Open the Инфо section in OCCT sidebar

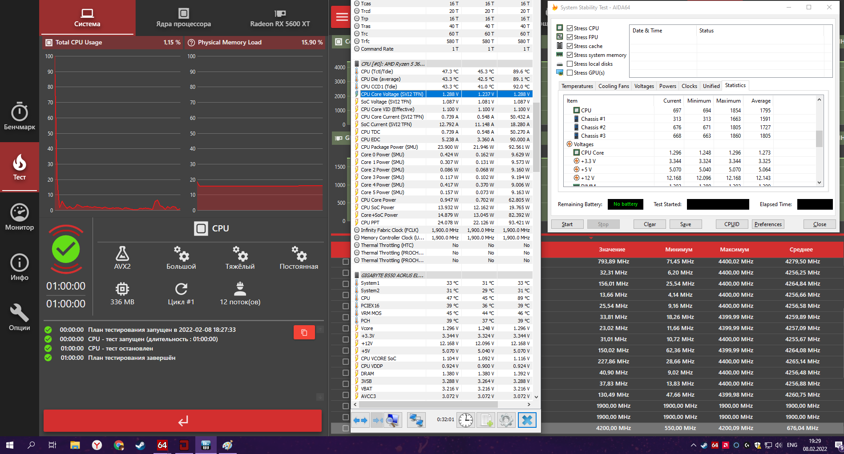pyautogui.click(x=20, y=267)
